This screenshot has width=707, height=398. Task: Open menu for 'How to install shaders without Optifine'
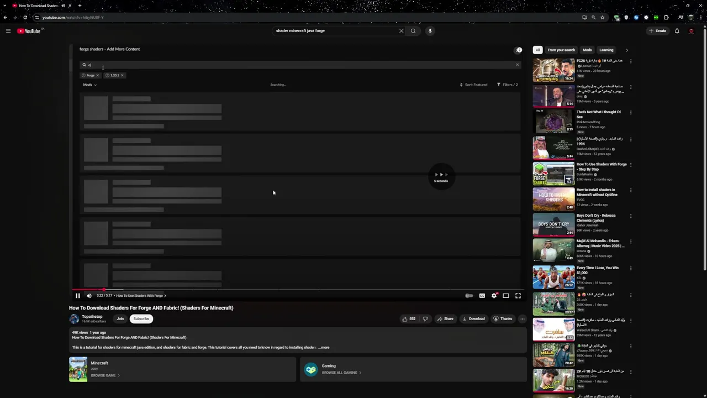(631, 190)
